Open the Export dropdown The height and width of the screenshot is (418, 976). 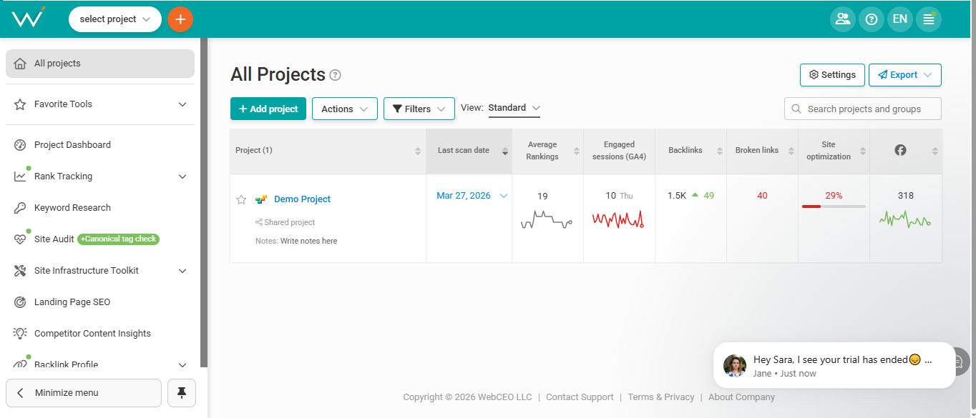(x=905, y=75)
